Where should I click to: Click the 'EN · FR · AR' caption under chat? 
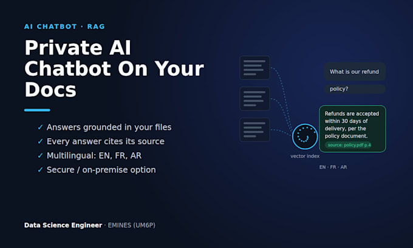333,167
